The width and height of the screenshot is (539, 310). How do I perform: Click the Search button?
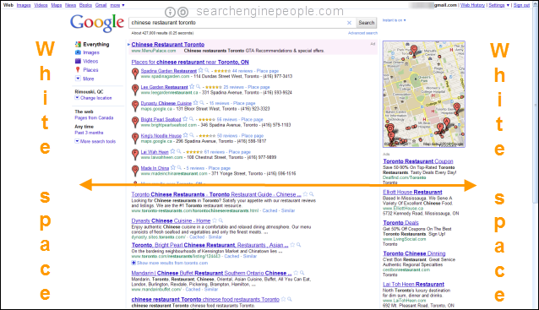[367, 23]
